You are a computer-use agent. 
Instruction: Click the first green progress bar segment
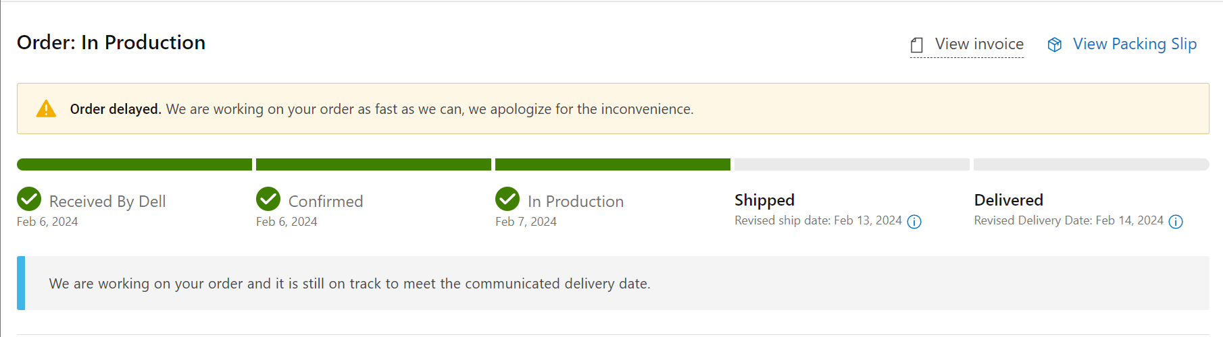click(134, 164)
